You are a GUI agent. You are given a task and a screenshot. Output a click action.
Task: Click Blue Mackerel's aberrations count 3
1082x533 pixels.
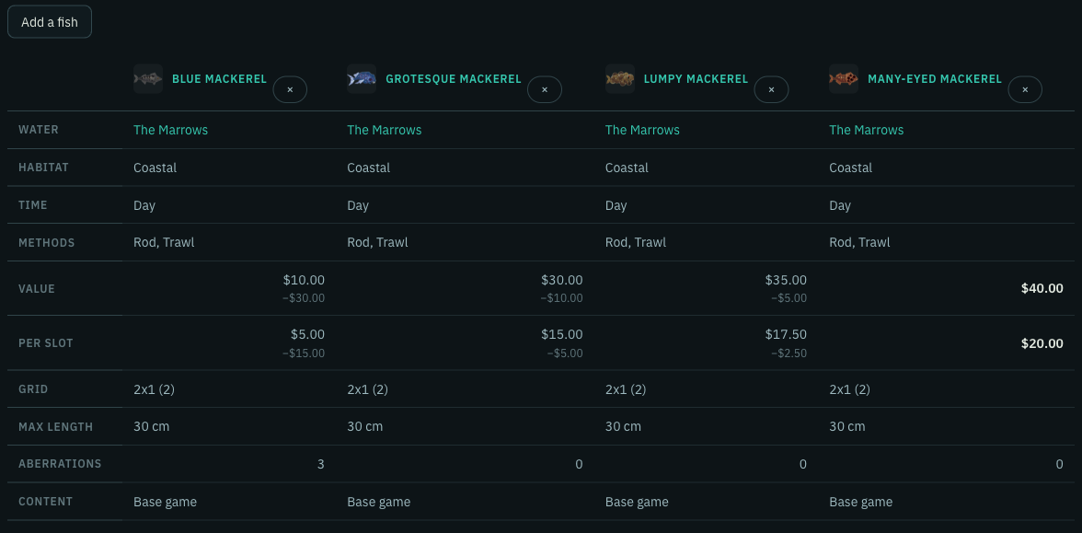pyautogui.click(x=321, y=464)
